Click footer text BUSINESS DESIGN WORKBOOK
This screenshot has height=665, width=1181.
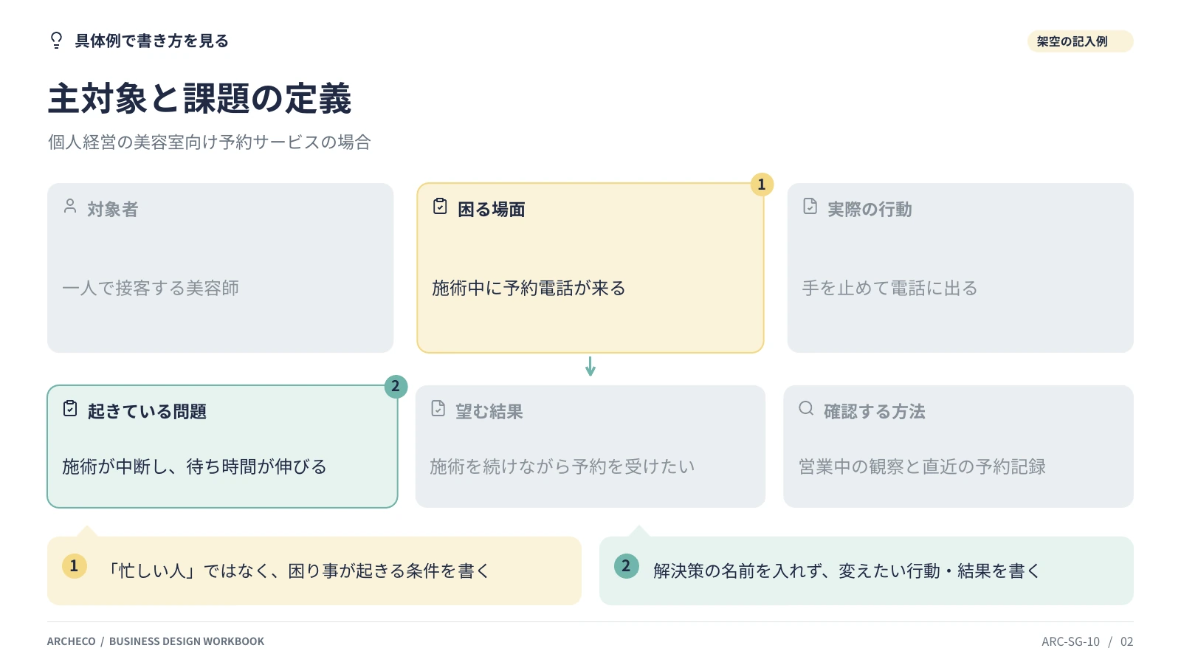[187, 641]
